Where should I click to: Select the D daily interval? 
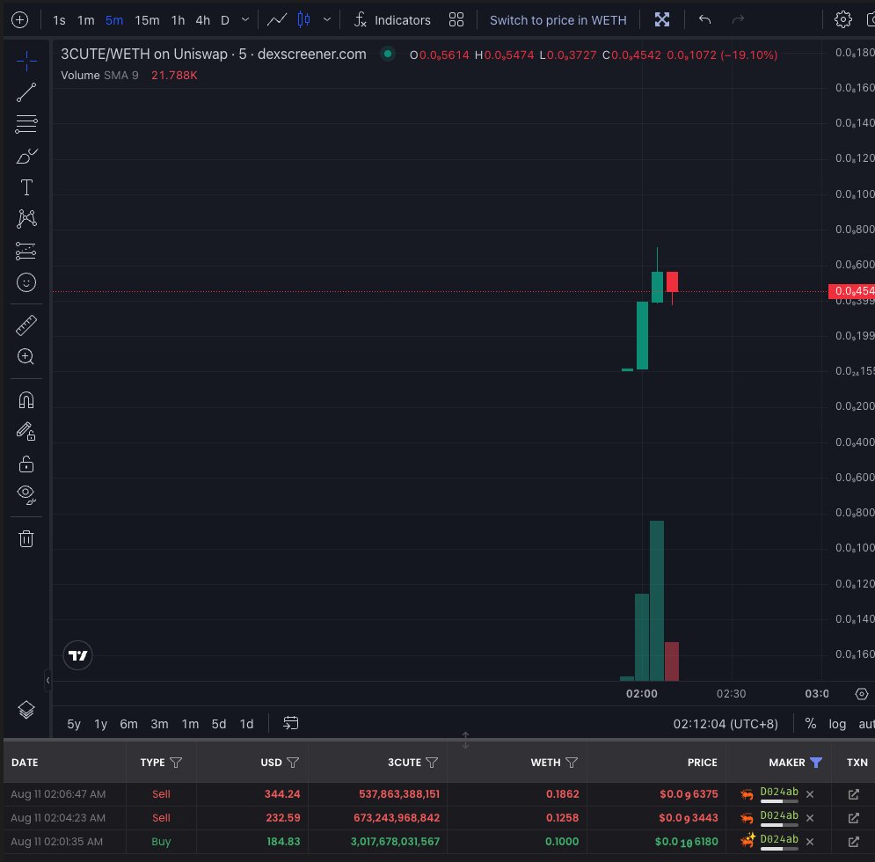225,20
